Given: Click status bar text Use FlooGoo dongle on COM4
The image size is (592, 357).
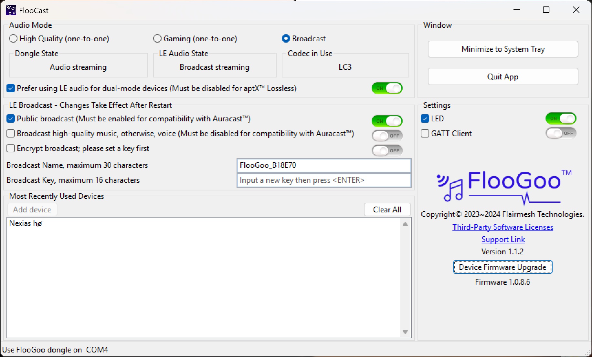Looking at the screenshot, I should 55,350.
